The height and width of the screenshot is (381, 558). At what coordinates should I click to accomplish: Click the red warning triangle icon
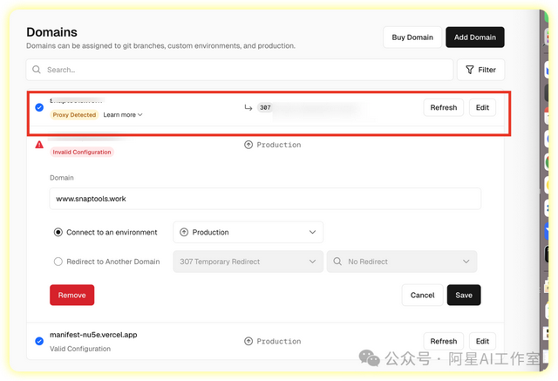tap(39, 145)
